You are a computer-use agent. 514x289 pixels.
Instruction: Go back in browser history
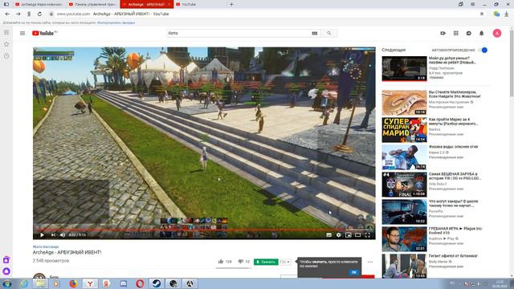(x=7, y=14)
